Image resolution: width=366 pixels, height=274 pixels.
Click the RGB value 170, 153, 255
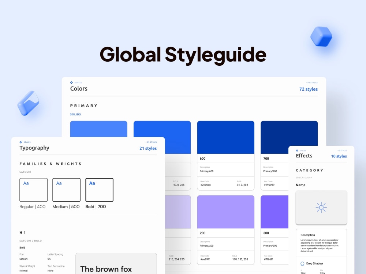240,259
